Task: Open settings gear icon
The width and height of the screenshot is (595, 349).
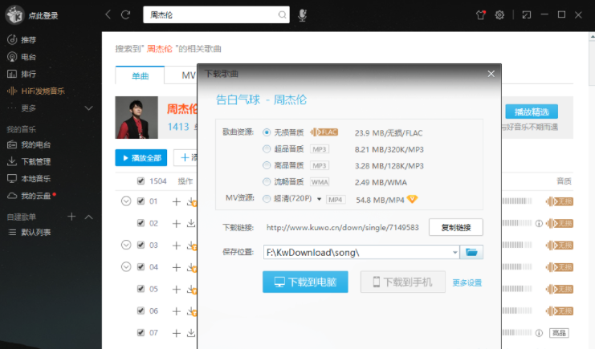Action: point(499,14)
